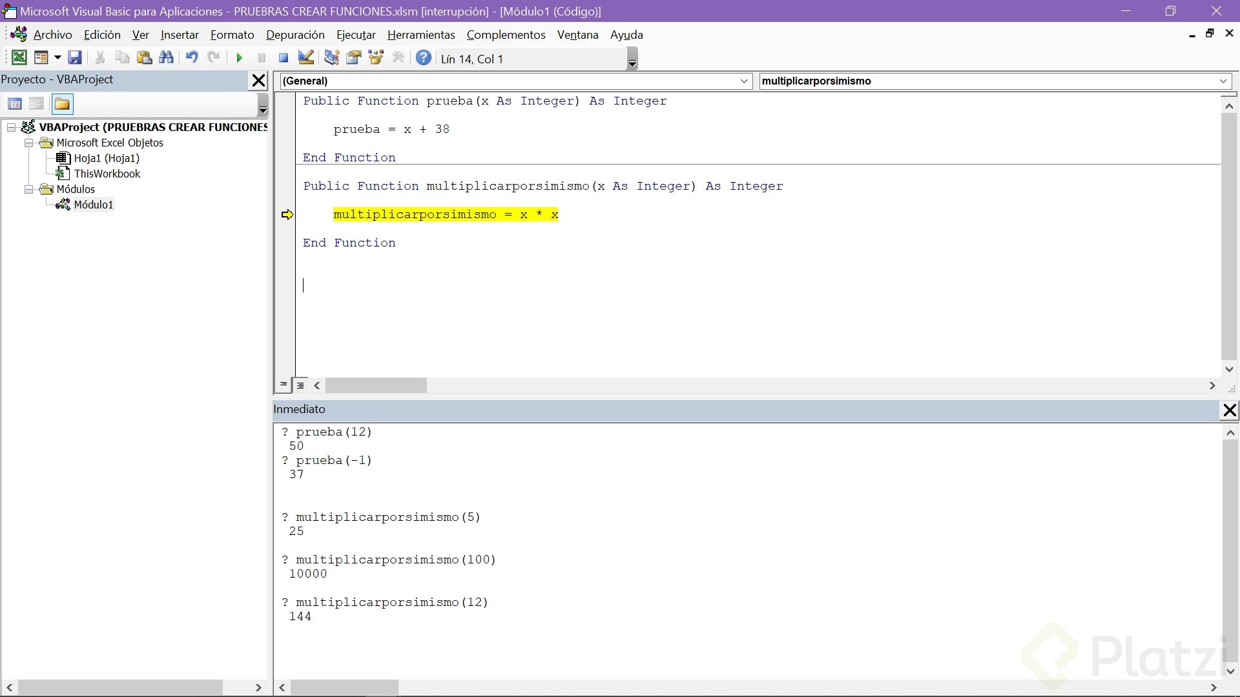The width and height of the screenshot is (1240, 697).
Task: Click the code window horizontal scrollbar thumb
Action: [376, 385]
